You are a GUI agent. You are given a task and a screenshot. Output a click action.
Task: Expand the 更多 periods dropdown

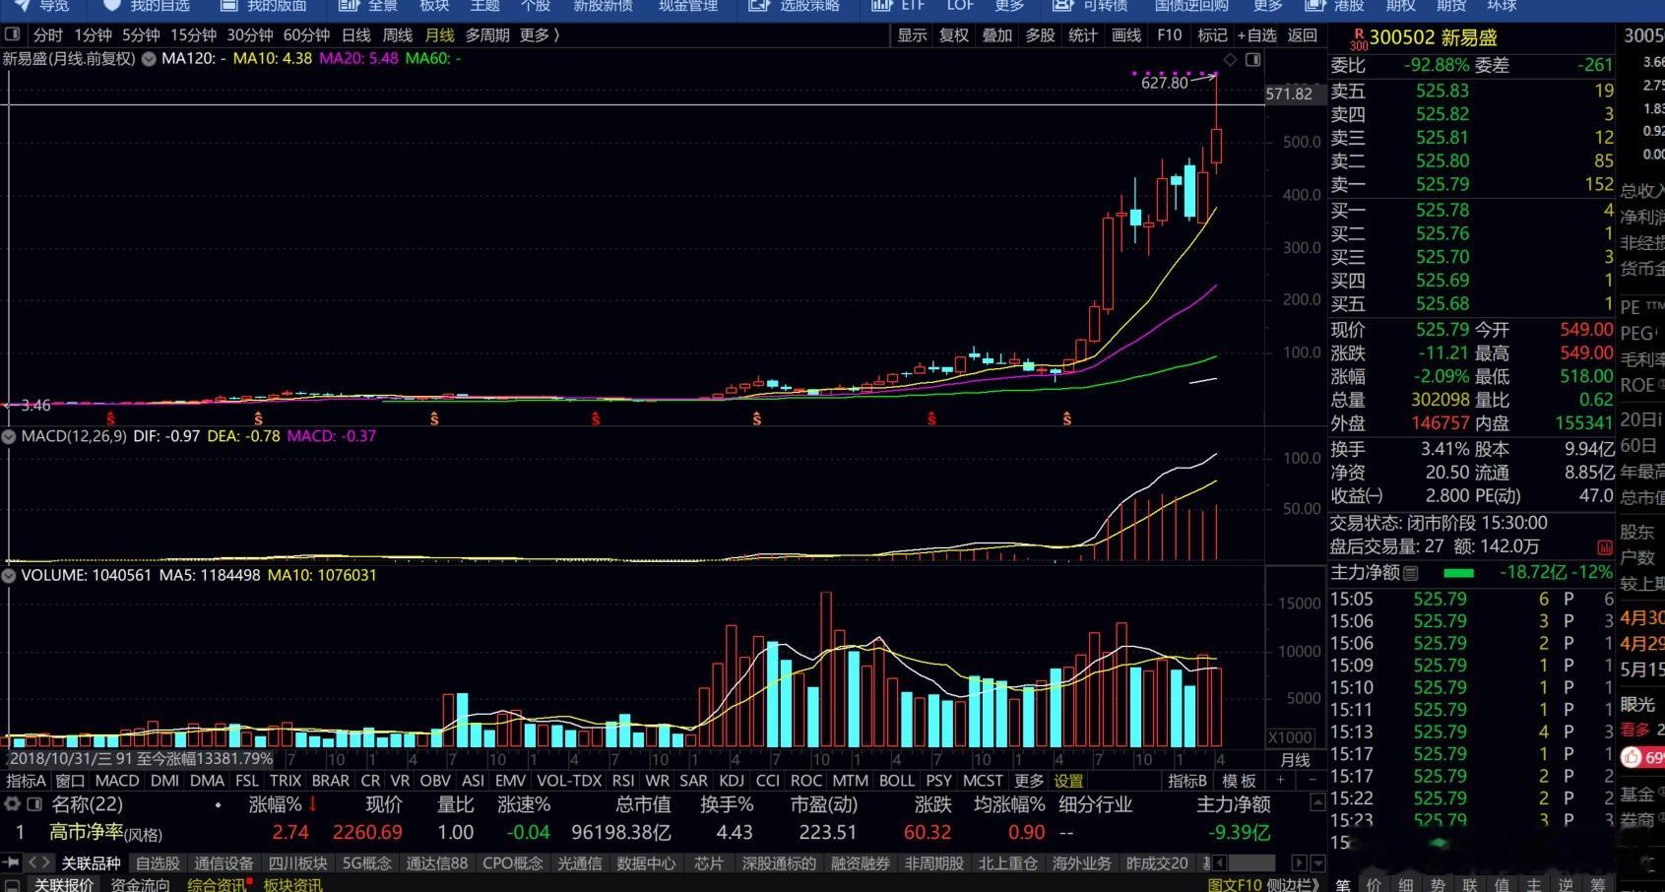539,35
